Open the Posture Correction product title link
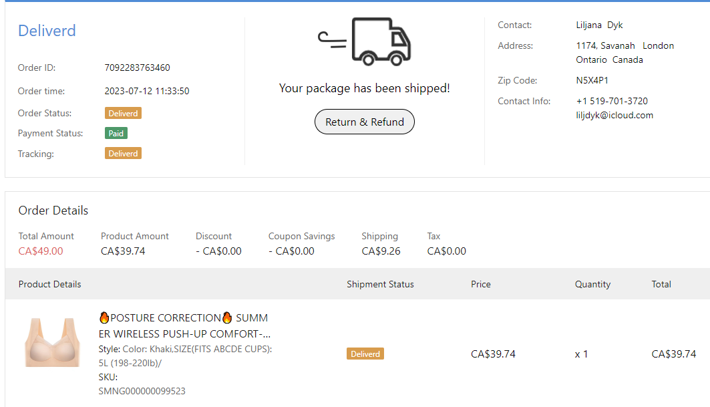The height and width of the screenshot is (407, 710). [183, 325]
